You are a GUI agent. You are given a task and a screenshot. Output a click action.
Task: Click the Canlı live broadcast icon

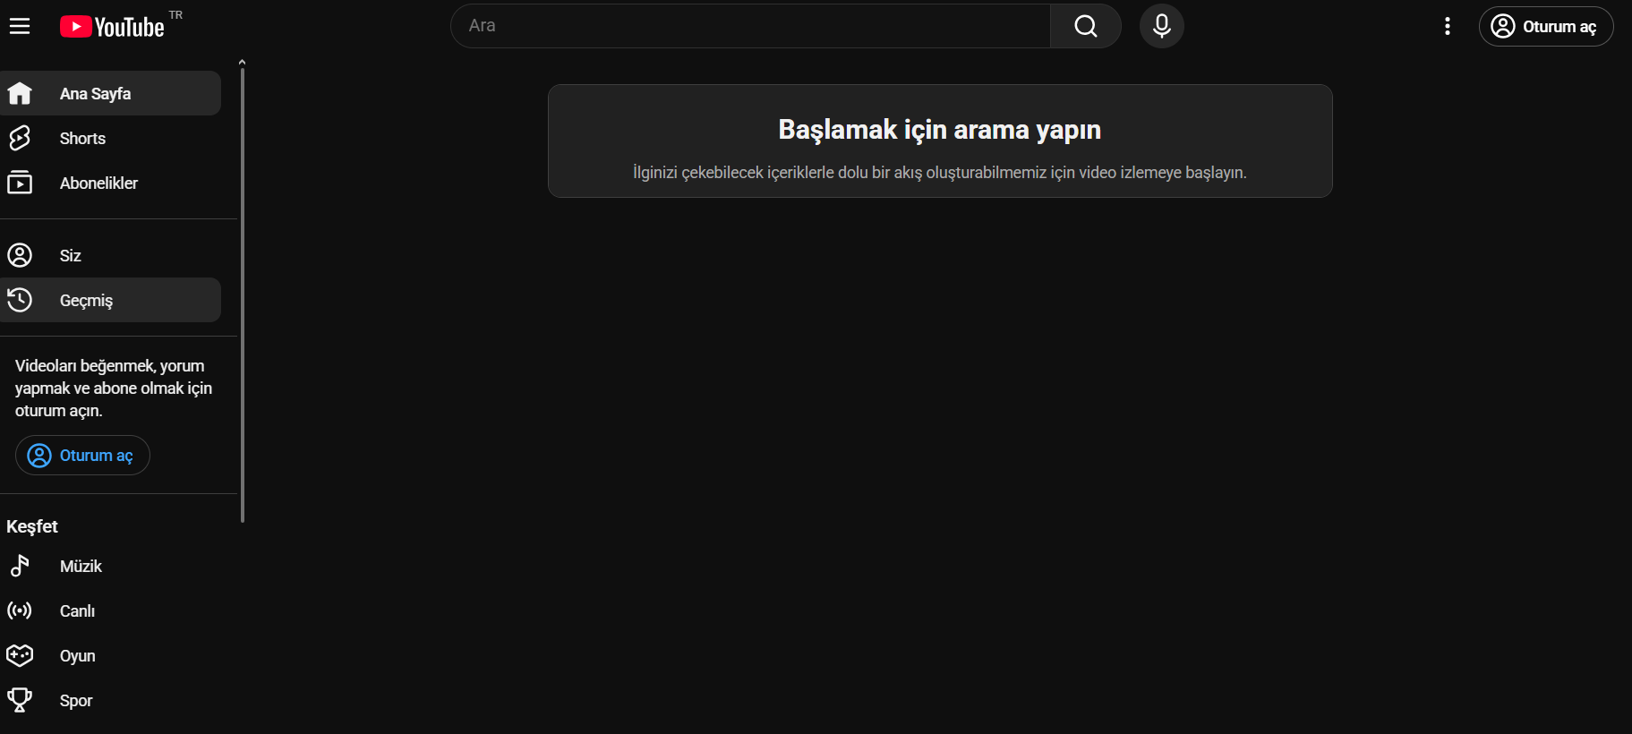pyautogui.click(x=20, y=610)
